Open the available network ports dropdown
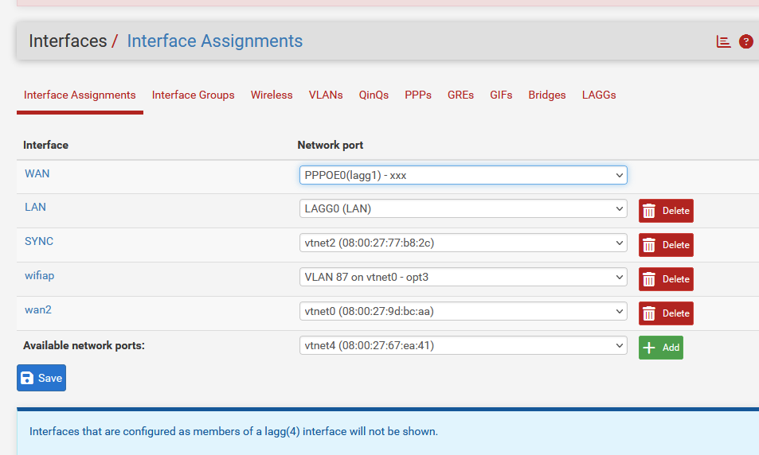 (463, 346)
